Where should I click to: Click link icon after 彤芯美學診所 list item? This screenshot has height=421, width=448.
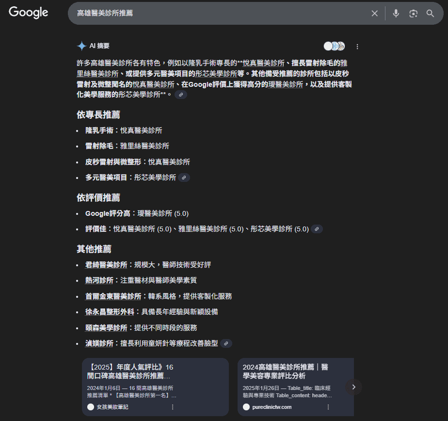tap(184, 178)
